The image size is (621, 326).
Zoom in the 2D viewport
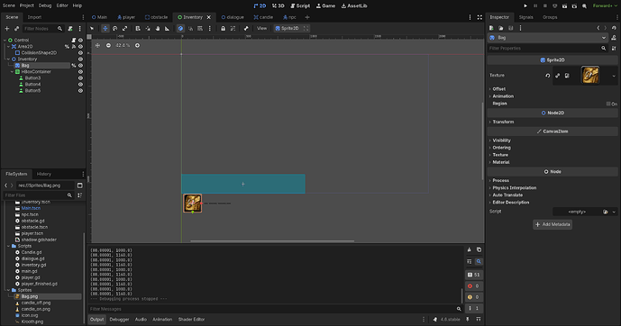point(137,46)
